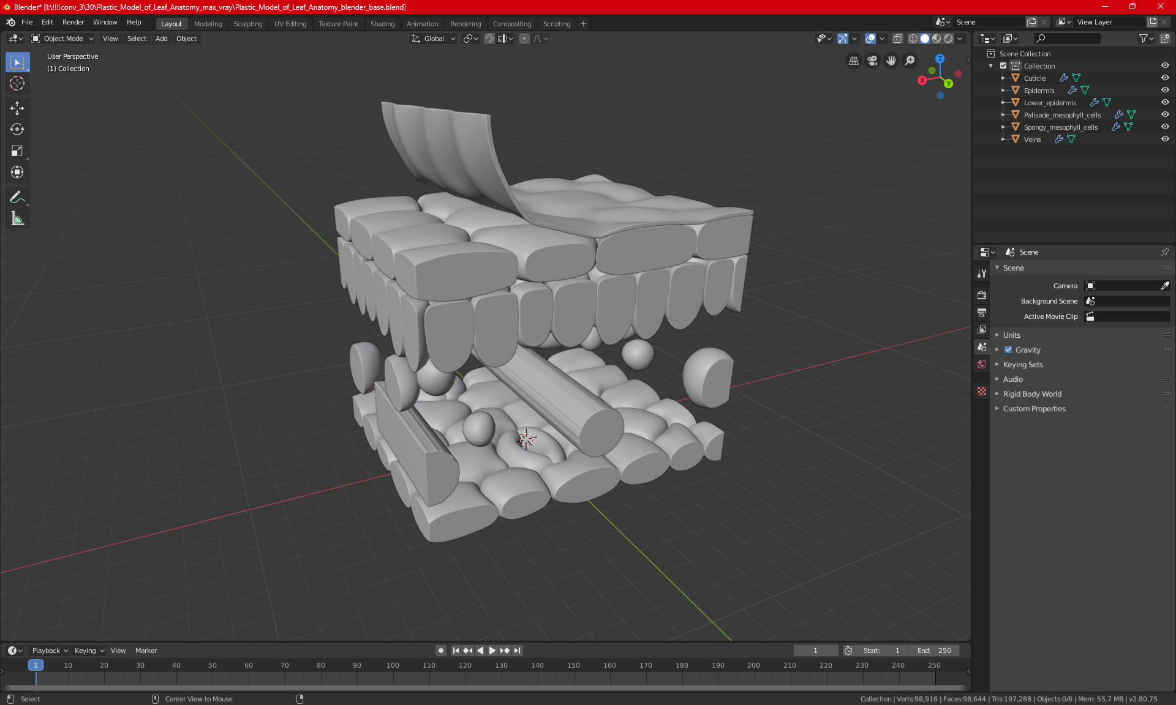
Task: Open the Keying dropdown
Action: (89, 651)
